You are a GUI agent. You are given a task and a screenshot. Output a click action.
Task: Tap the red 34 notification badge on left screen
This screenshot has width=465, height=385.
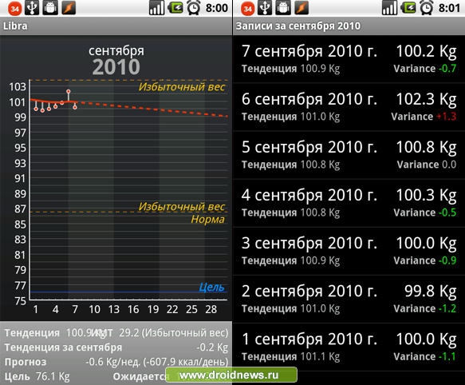15,9
